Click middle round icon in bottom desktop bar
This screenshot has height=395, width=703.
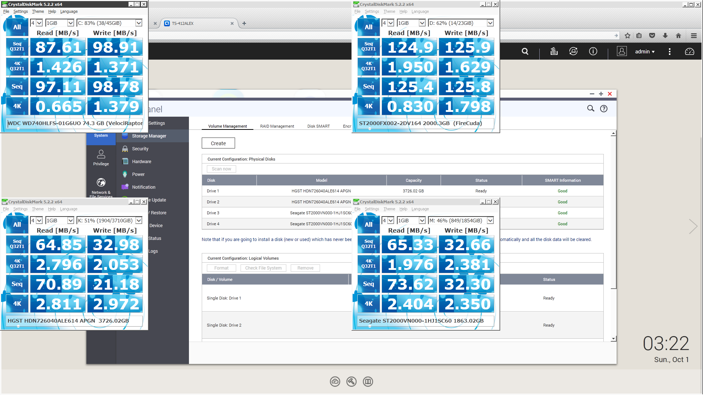click(x=351, y=382)
